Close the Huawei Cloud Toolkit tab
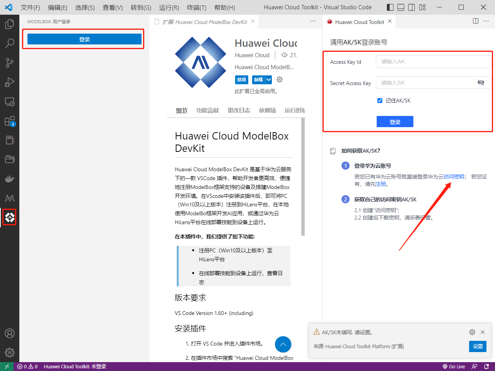The width and height of the screenshot is (495, 371). coord(390,21)
